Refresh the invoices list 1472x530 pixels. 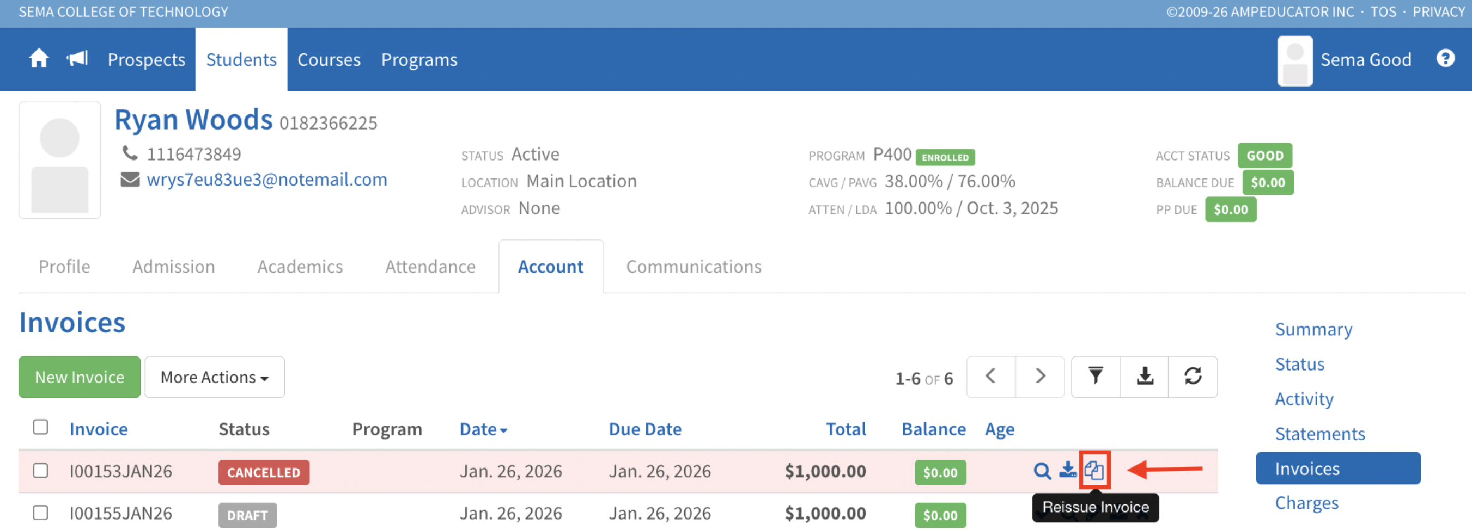coord(1193,377)
